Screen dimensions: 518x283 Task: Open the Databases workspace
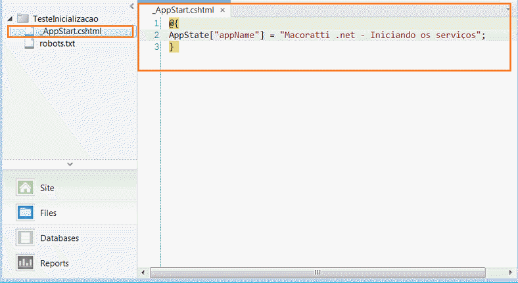[70, 238]
